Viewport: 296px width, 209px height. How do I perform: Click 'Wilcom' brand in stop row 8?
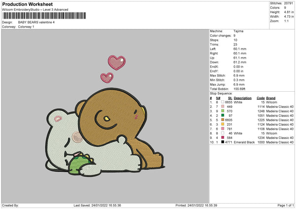[x=272, y=133]
